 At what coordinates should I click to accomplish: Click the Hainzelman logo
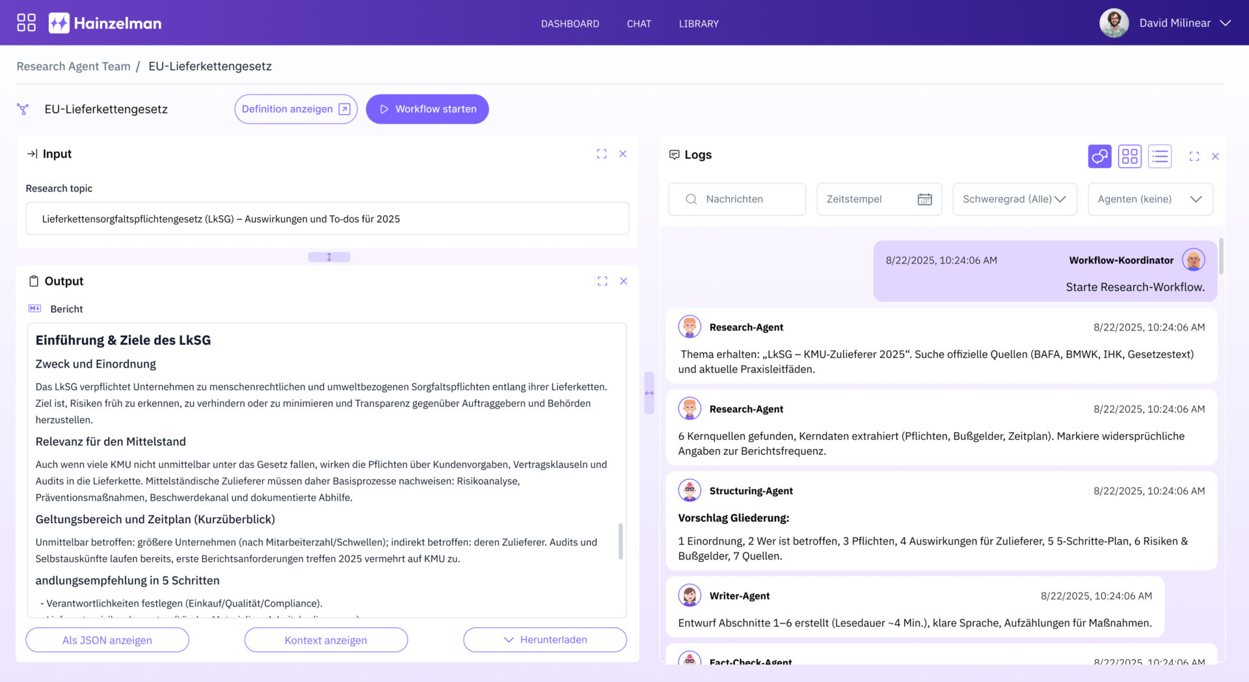pyautogui.click(x=105, y=23)
